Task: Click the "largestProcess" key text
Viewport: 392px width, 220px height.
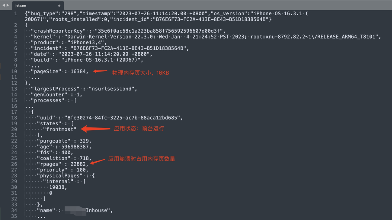Action: tap(55, 89)
